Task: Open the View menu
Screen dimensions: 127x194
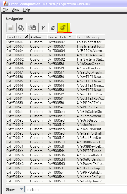Action: coord(15,10)
